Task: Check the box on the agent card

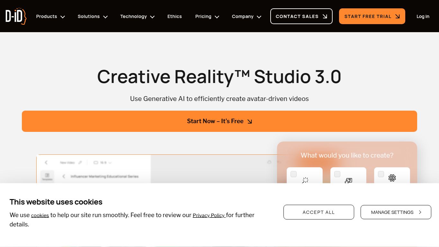Action: pos(381,174)
